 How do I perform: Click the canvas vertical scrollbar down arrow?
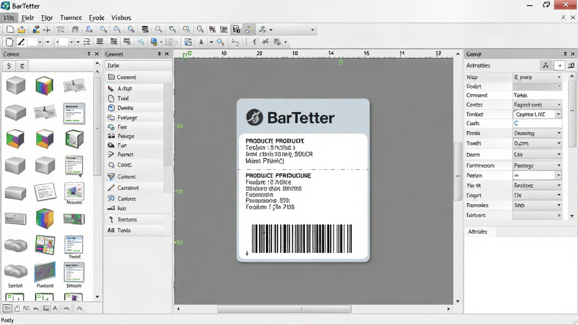click(x=457, y=301)
